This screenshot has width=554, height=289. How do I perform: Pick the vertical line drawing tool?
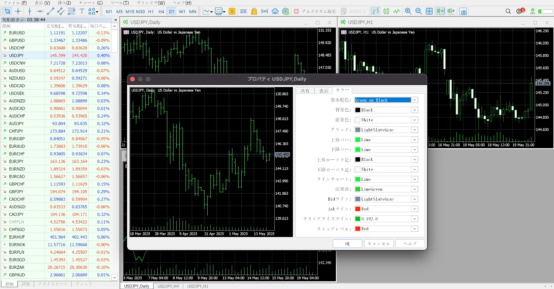pyautogui.click(x=29, y=11)
